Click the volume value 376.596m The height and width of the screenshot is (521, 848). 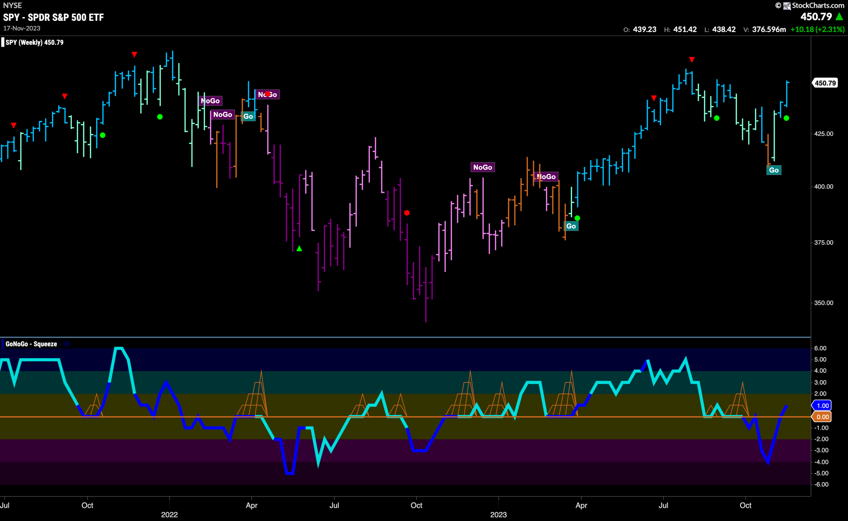point(769,29)
